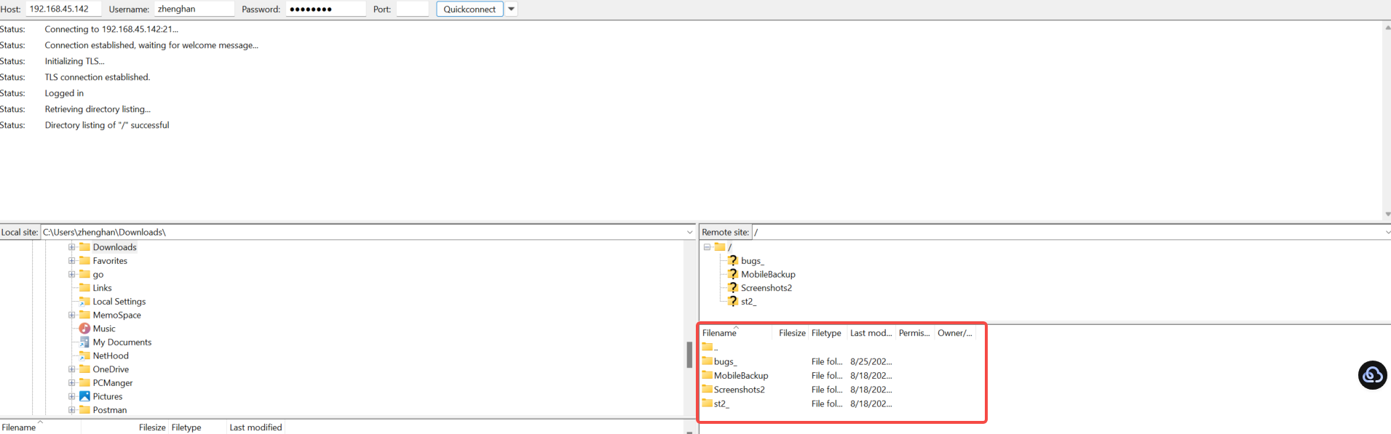Open the parent directory '..' folder
The width and height of the screenshot is (1391, 434).
[710, 347]
